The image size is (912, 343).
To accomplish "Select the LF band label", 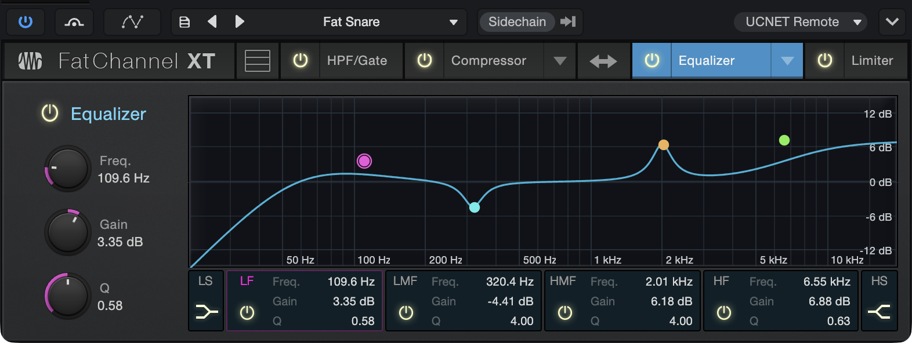I will [x=247, y=281].
